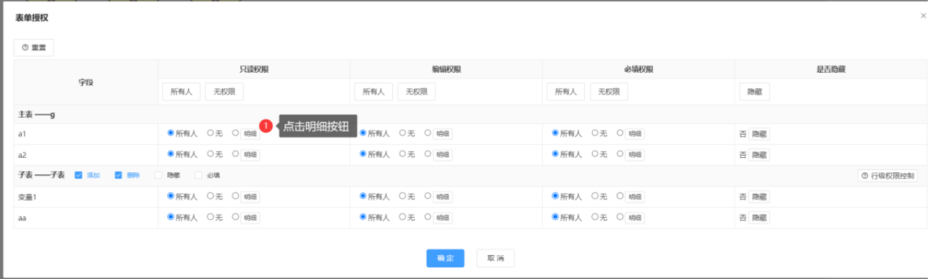Select 无 radio for aa 必填权限

click(x=596, y=217)
